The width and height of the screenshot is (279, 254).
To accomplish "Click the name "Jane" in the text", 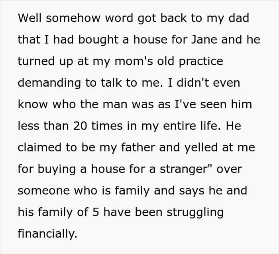I will pos(204,40).
